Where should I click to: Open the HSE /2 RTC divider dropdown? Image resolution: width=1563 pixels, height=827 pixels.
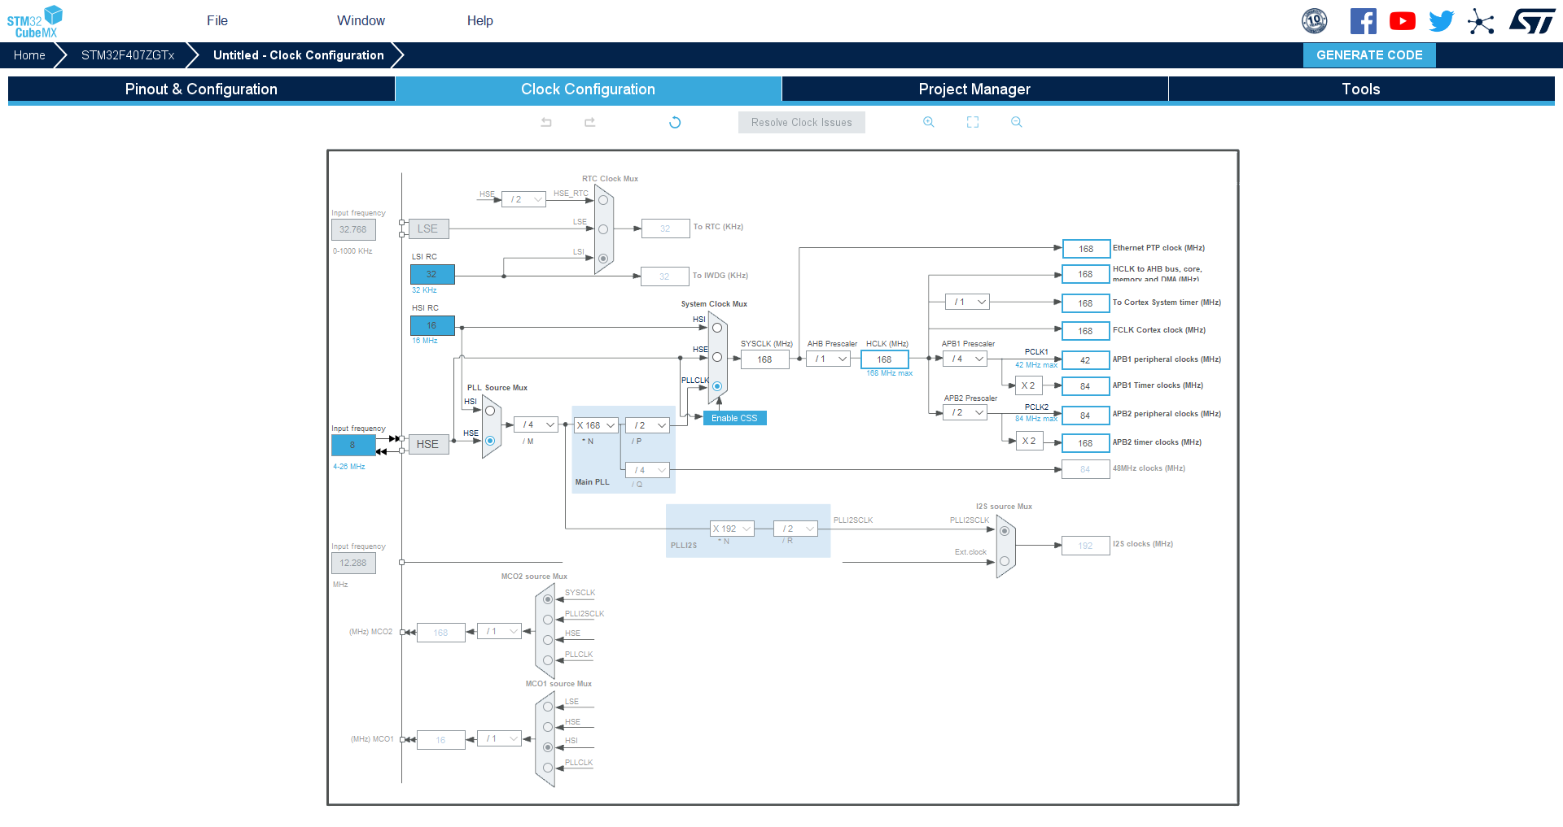click(523, 199)
